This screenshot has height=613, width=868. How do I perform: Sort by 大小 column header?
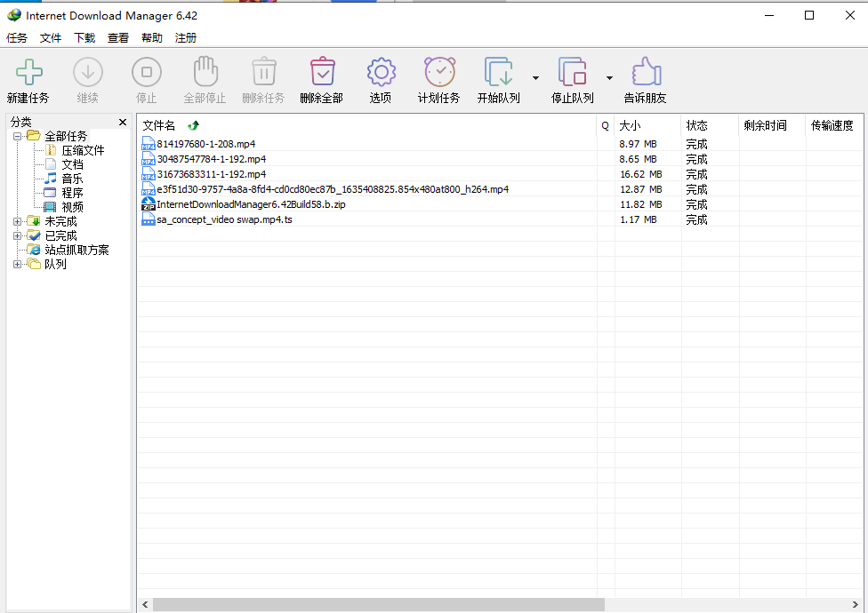pos(647,125)
